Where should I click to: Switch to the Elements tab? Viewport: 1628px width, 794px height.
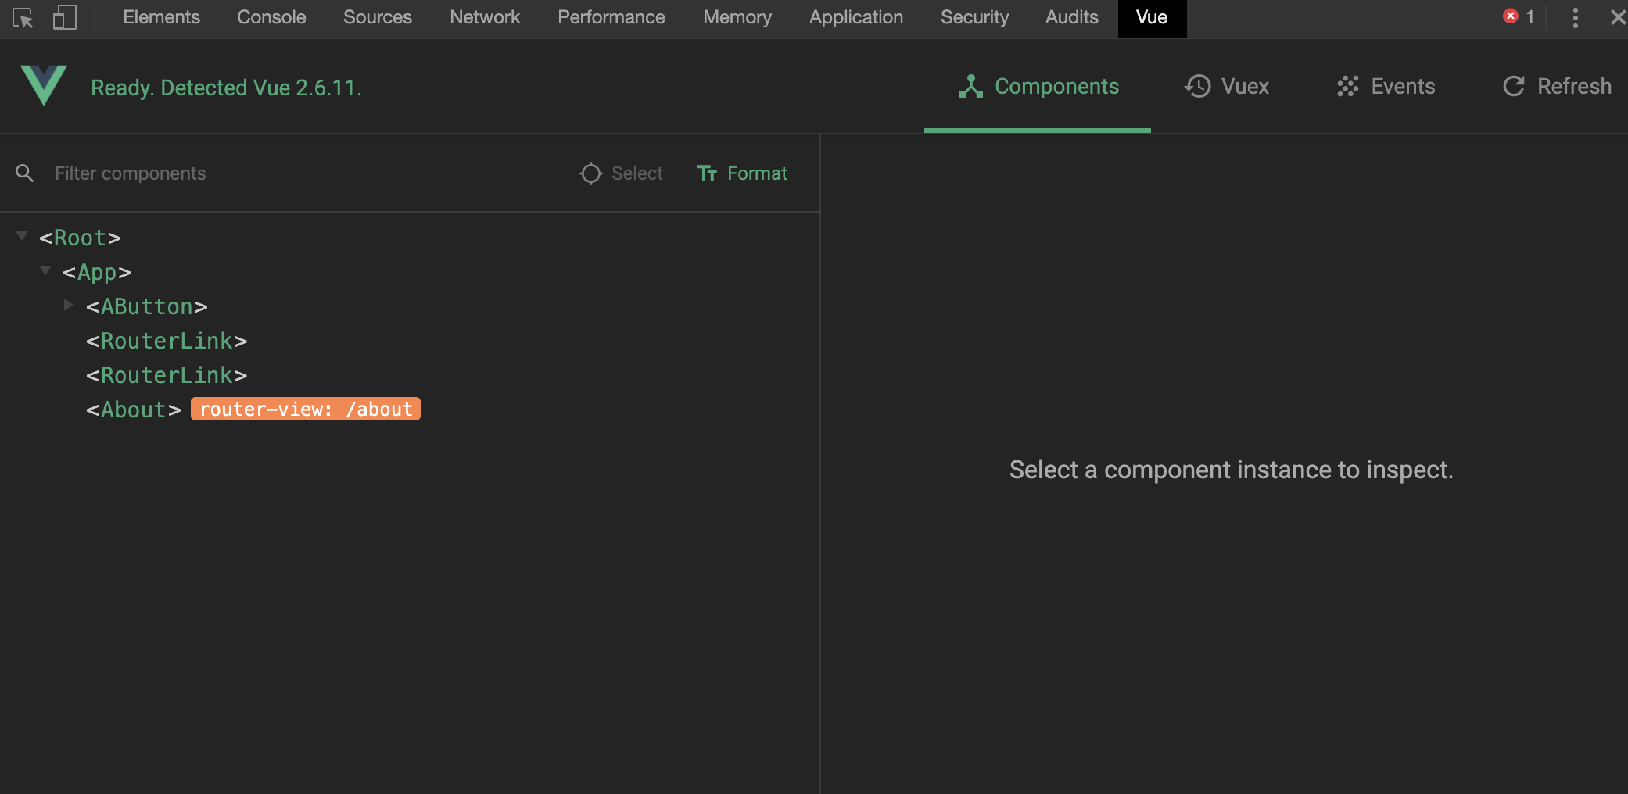tap(161, 17)
